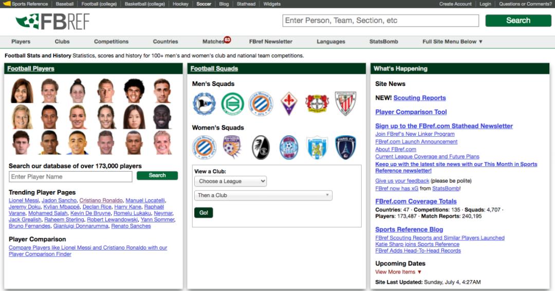Open the player photo with hair bun
The image size is (555, 291).
[78, 91]
